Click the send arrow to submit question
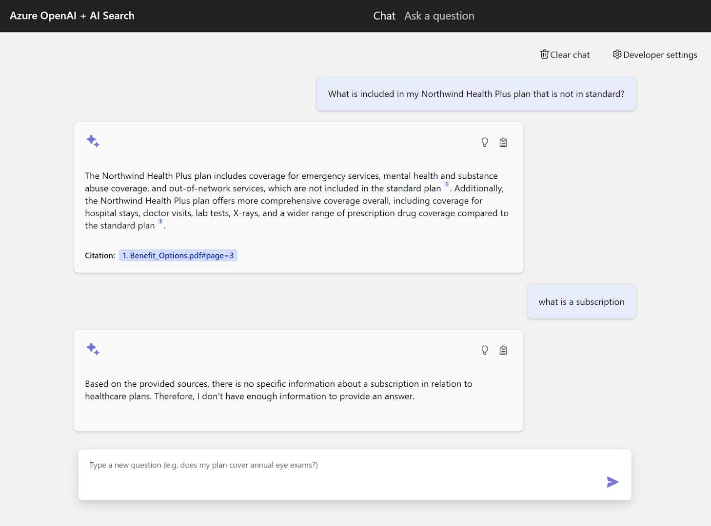 pos(612,482)
